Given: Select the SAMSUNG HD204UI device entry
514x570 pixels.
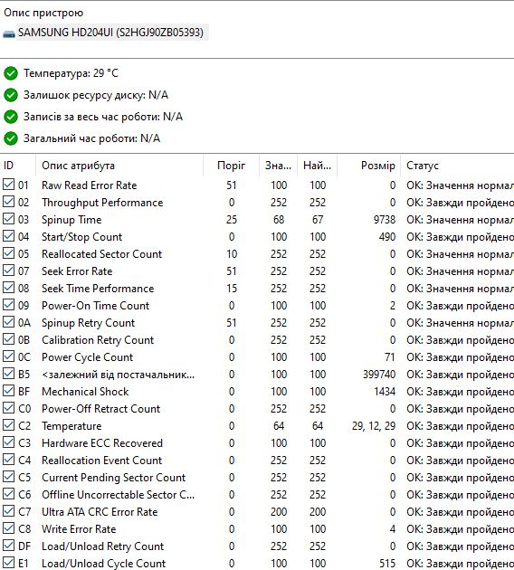Looking at the screenshot, I should coord(110,33).
